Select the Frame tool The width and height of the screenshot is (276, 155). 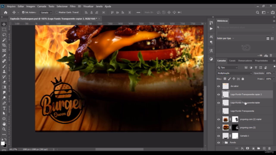pyautogui.click(x=4, y=50)
